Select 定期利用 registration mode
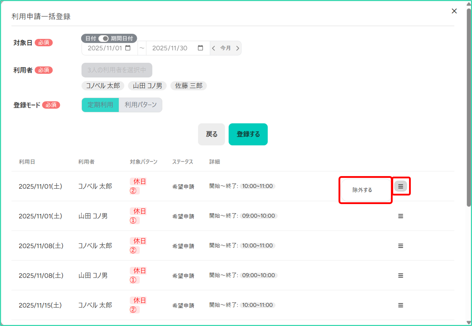472x326 pixels. pyautogui.click(x=100, y=105)
